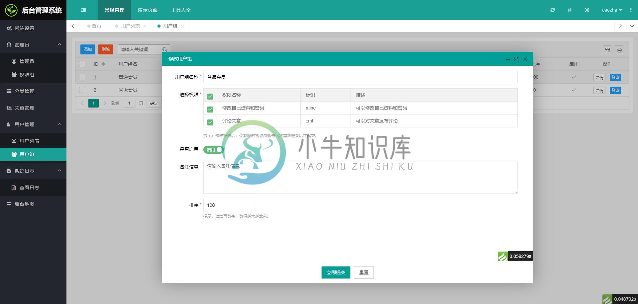Click the 重置 reset button

[364, 272]
